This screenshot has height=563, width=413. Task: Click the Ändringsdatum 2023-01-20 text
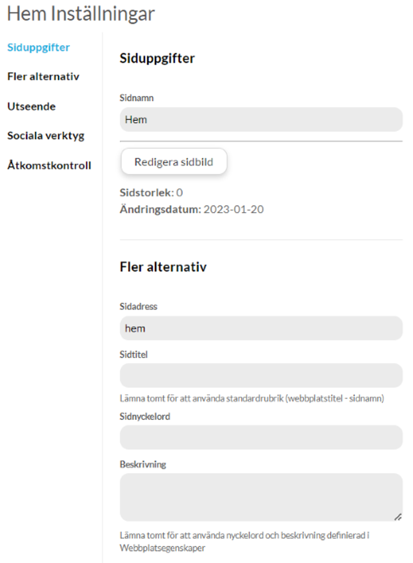[192, 210]
